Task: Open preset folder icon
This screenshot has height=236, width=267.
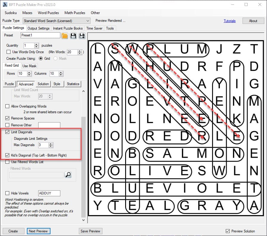Action: click(x=65, y=36)
